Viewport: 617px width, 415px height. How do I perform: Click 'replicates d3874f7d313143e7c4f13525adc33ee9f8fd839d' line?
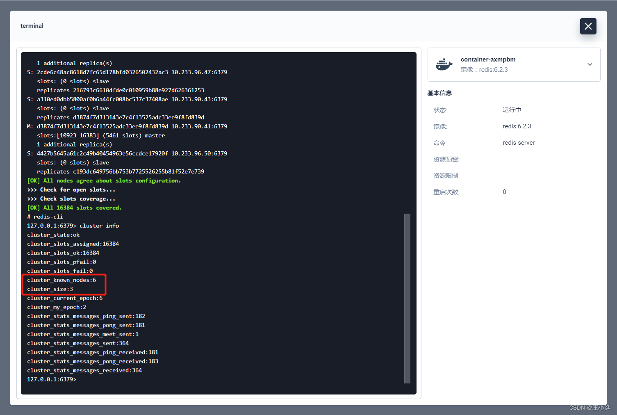[121, 118]
